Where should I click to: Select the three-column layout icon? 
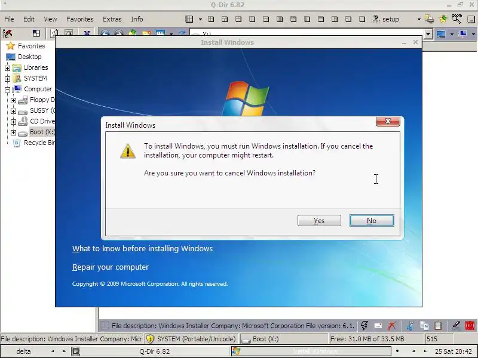(x=280, y=19)
